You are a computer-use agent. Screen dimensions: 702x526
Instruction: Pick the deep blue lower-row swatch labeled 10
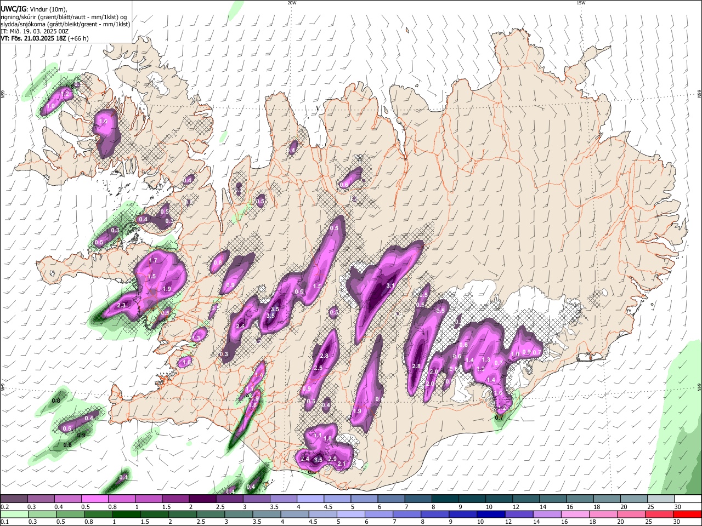(x=491, y=514)
